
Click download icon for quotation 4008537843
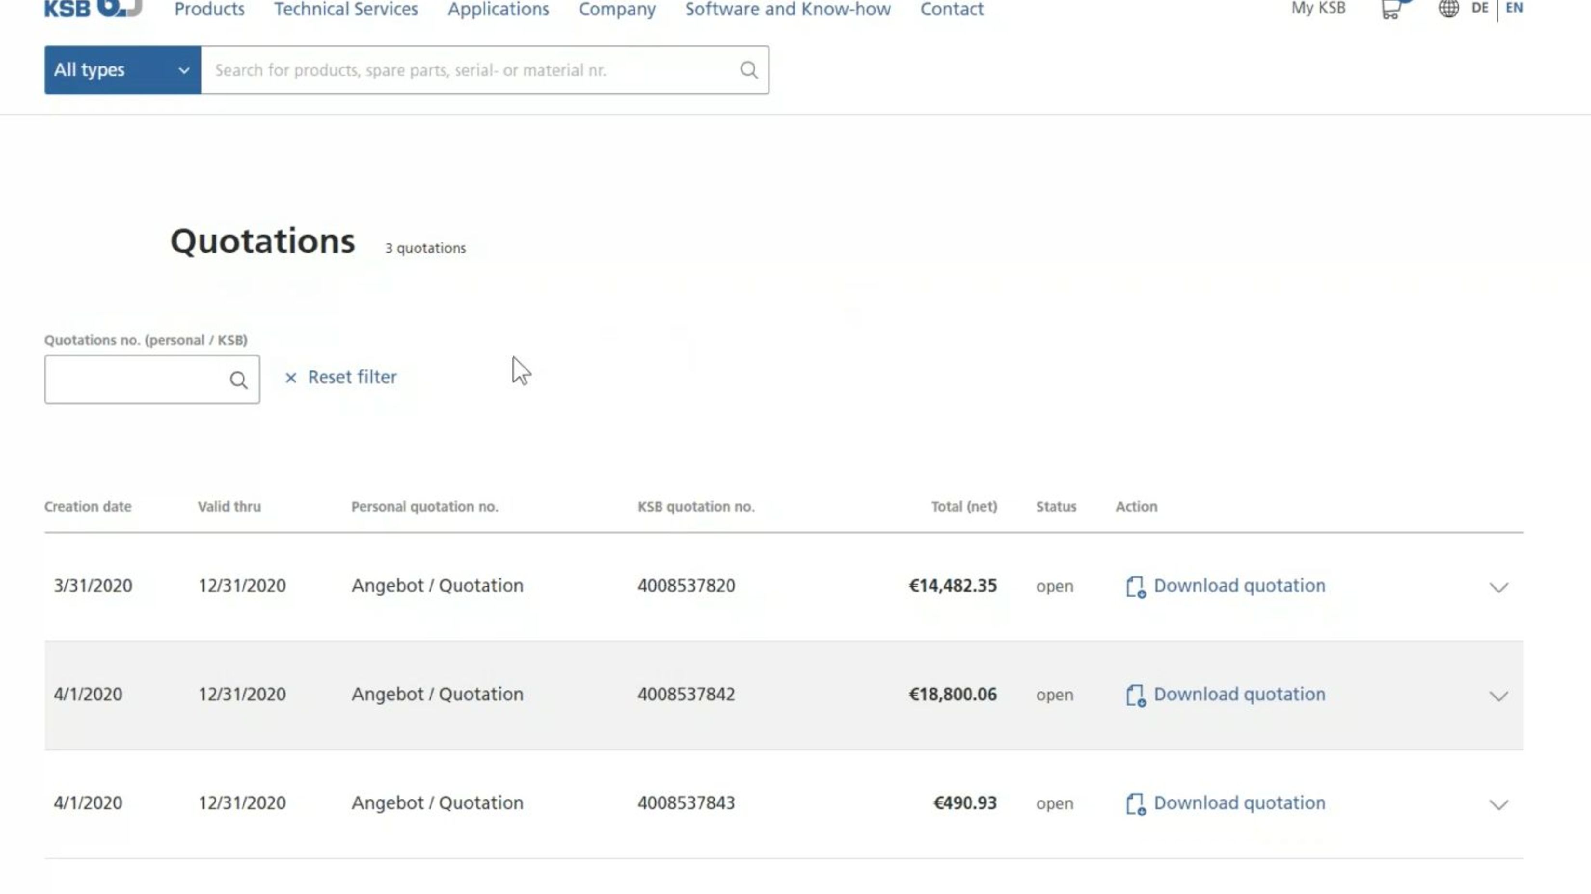tap(1135, 804)
